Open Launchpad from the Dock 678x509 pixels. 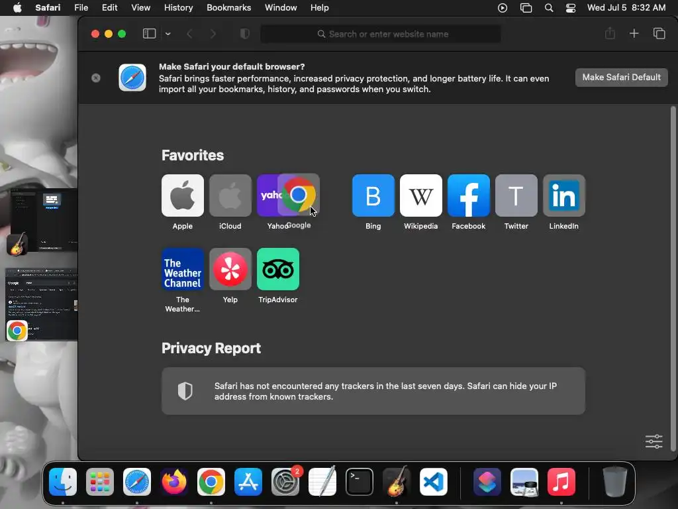pyautogui.click(x=100, y=482)
